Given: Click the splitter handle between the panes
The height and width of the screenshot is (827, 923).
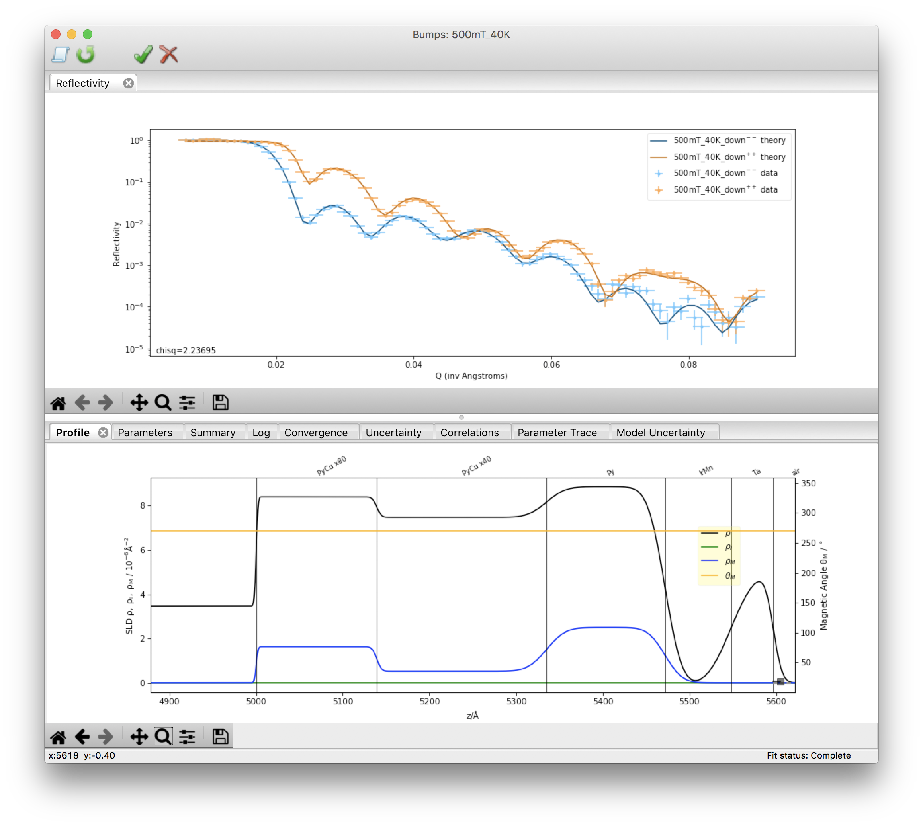Looking at the screenshot, I should tap(461, 417).
